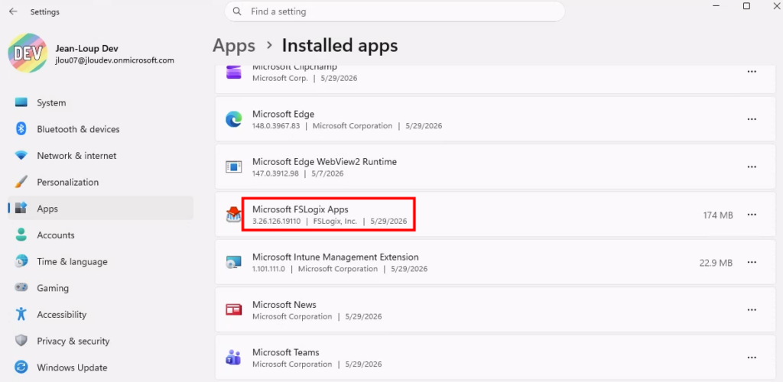This screenshot has width=783, height=382.
Task: Open Privacy & security settings
Action: tap(100, 341)
